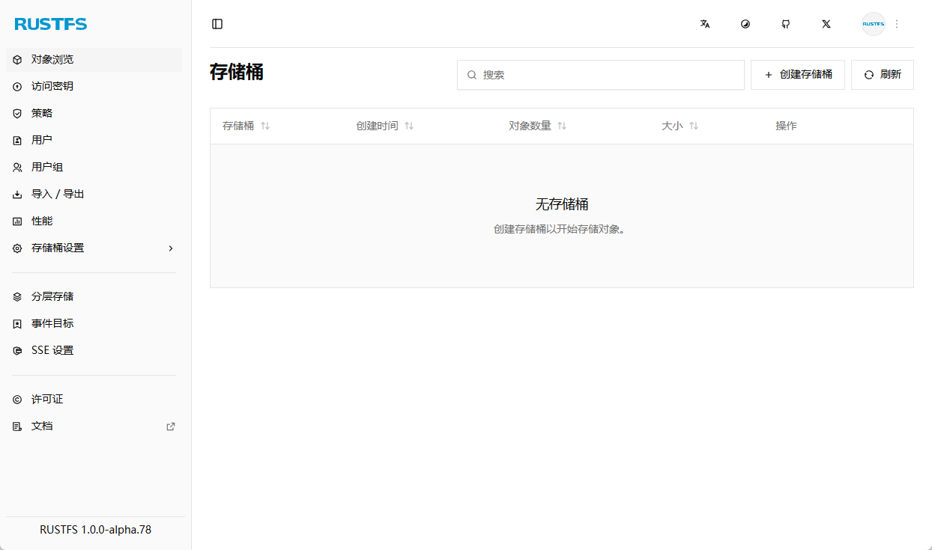Go to 访问密钥 page
932x550 pixels.
(x=94, y=87)
